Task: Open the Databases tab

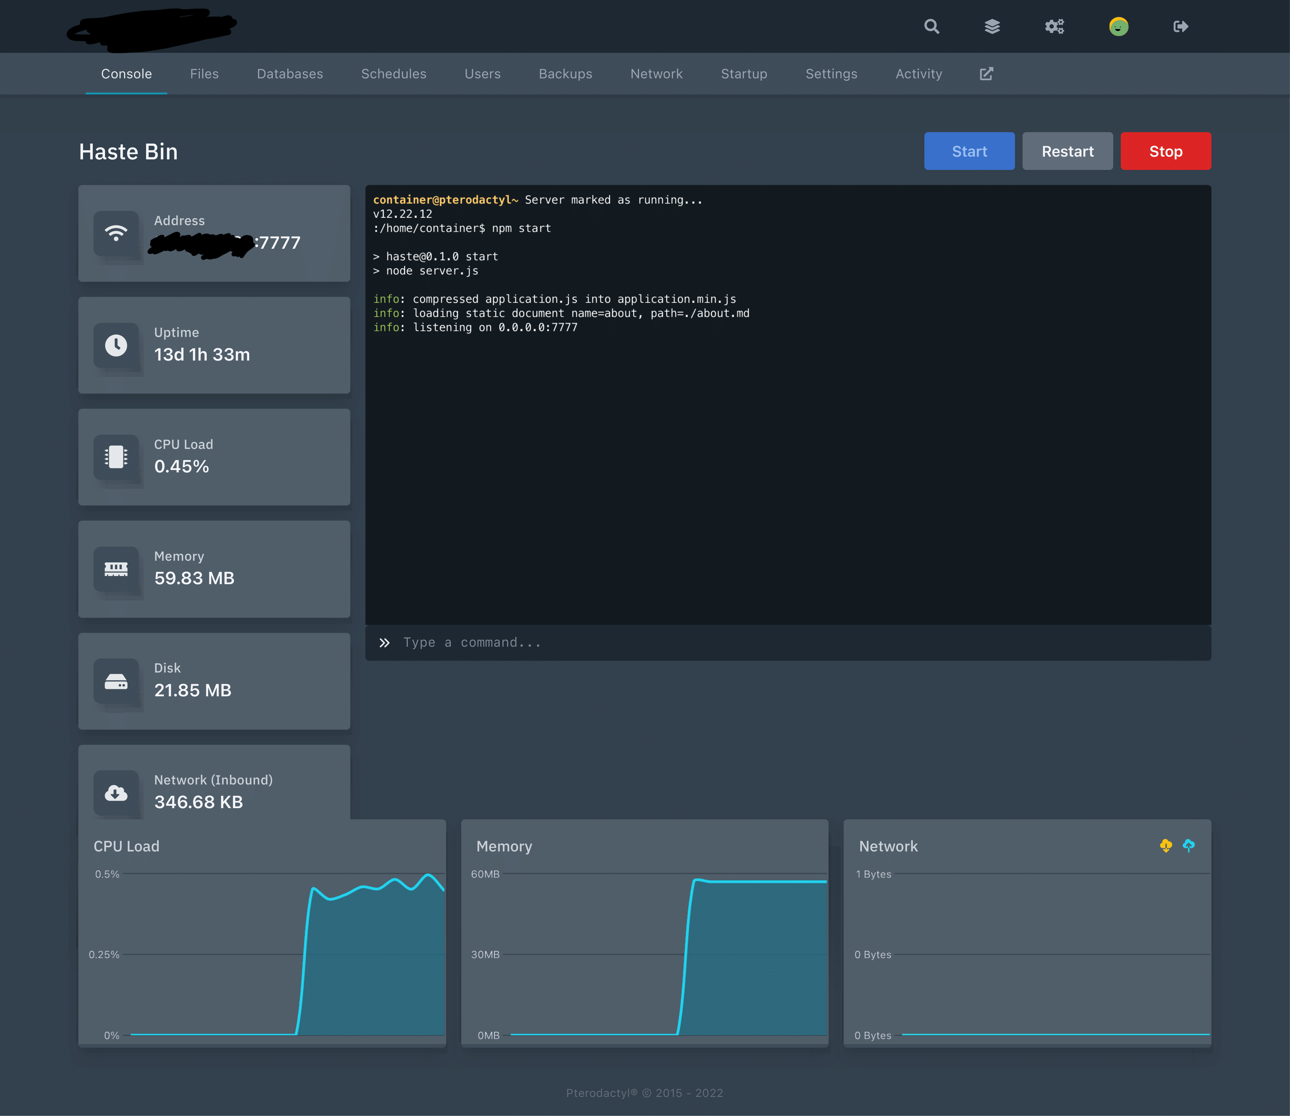Action: point(290,73)
